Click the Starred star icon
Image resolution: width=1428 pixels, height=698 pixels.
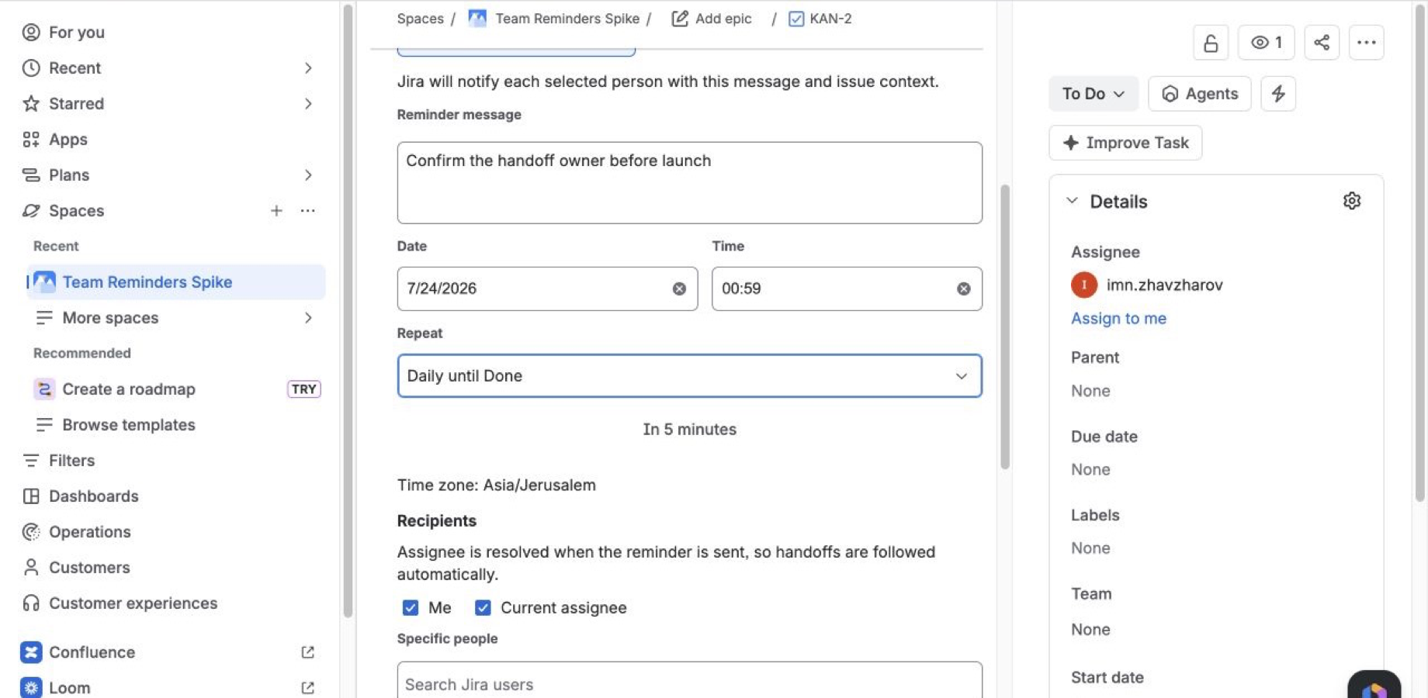(31, 103)
